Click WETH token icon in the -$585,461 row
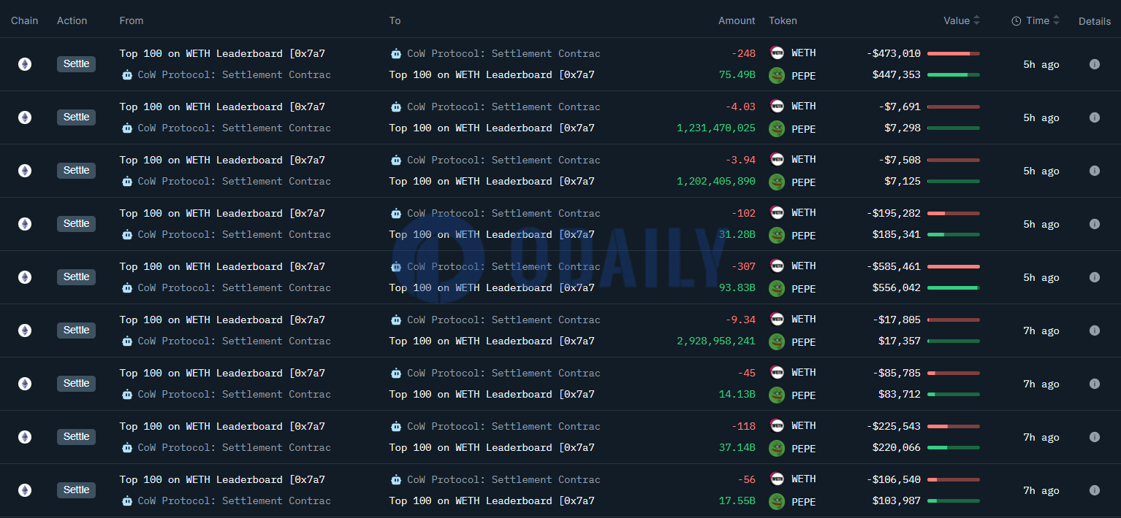 click(777, 266)
